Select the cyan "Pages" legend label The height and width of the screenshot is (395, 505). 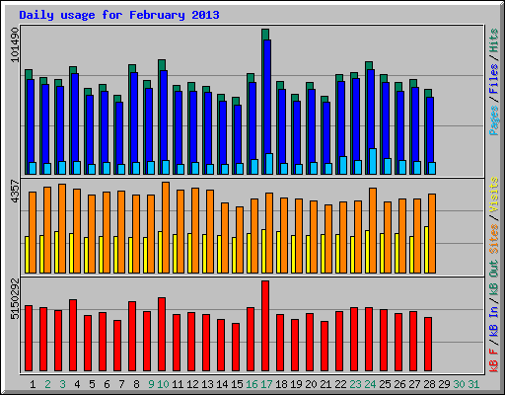(494, 120)
